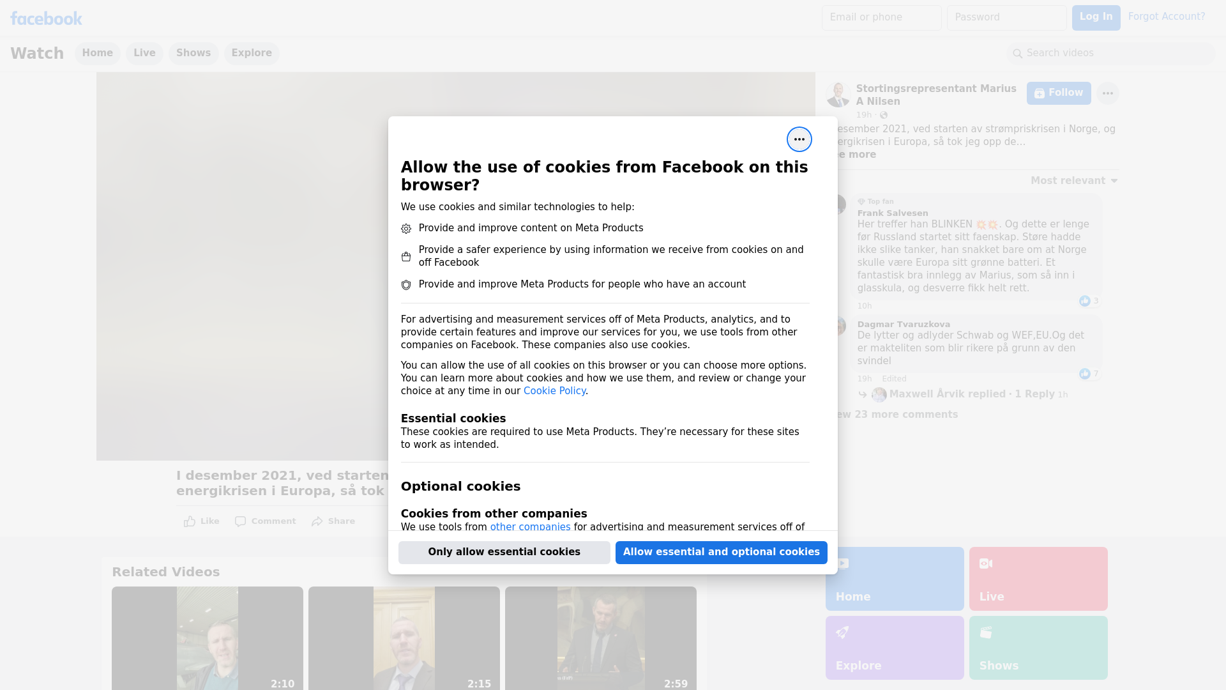Follow Stortingsrepresentant Marius A Nilsen
This screenshot has height=690, width=1226.
tap(1059, 93)
